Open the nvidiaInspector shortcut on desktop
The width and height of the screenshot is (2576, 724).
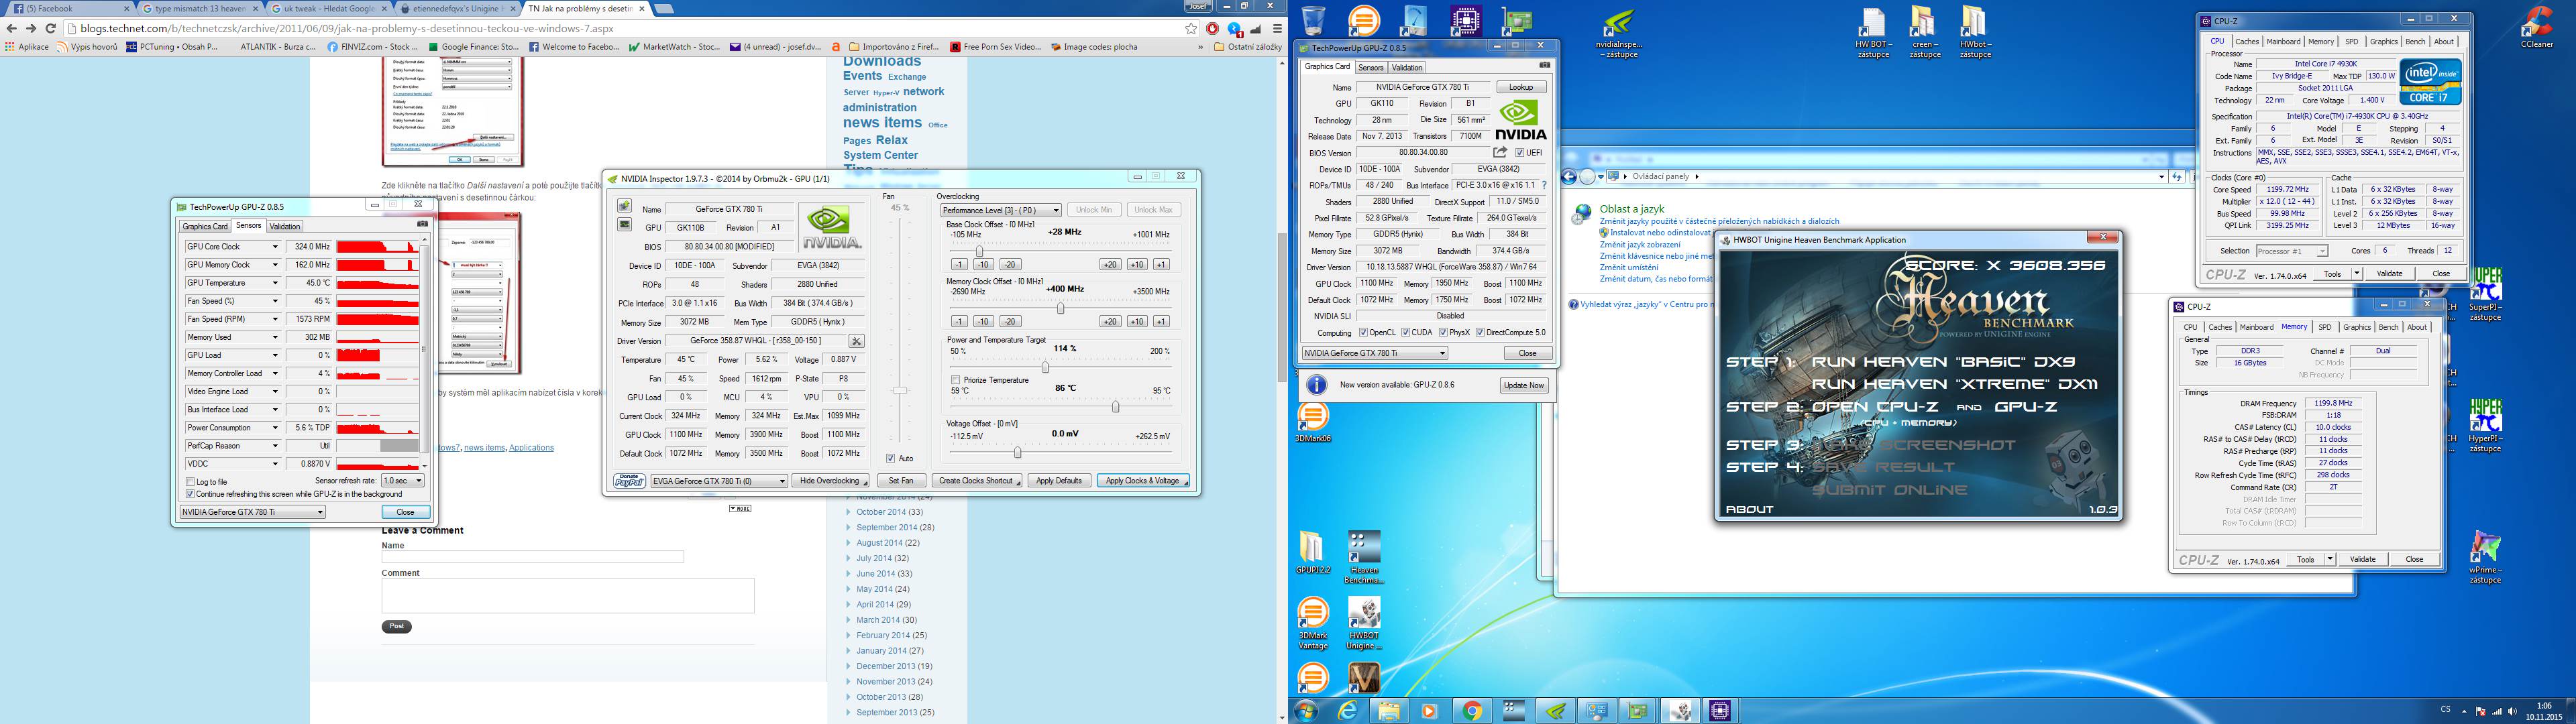click(x=1619, y=34)
